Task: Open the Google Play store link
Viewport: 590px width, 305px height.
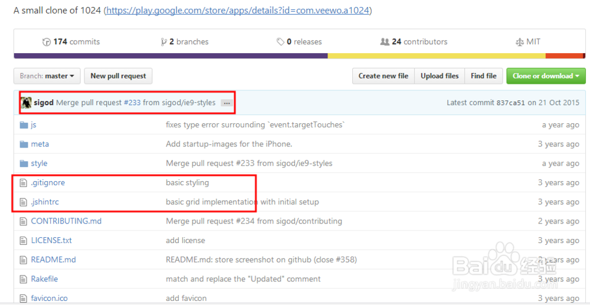Action: (237, 11)
